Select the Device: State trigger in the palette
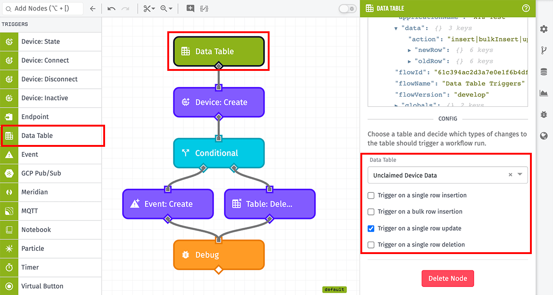The height and width of the screenshot is (295, 553). click(x=51, y=41)
